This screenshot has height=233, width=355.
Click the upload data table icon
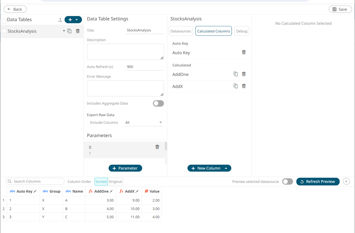click(60, 20)
